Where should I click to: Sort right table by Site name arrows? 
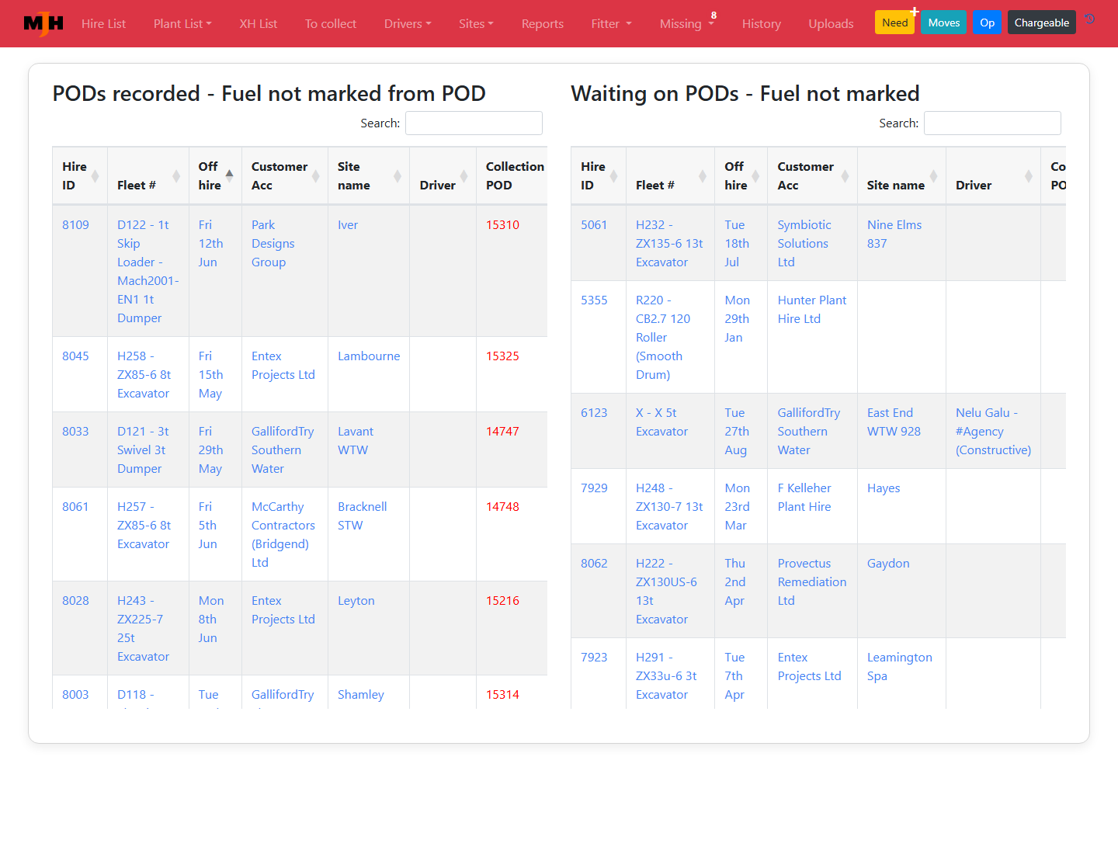coord(934,176)
